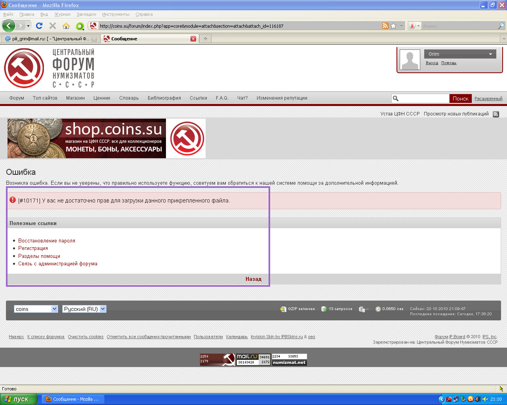Image resolution: width=507 pixels, height=405 pixels.
Task: Stop loading with the X icon
Action: (x=53, y=26)
